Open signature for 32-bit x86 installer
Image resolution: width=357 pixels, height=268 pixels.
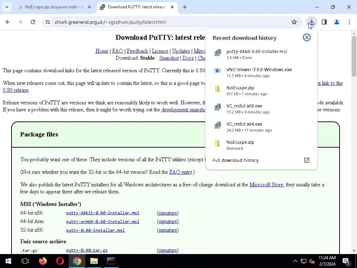168,230
